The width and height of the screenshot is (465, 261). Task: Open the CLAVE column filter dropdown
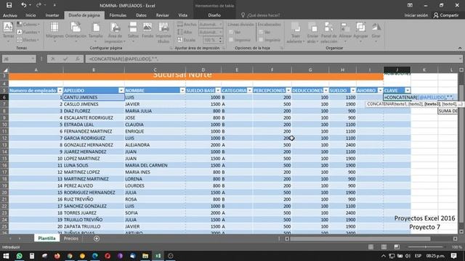[408, 90]
